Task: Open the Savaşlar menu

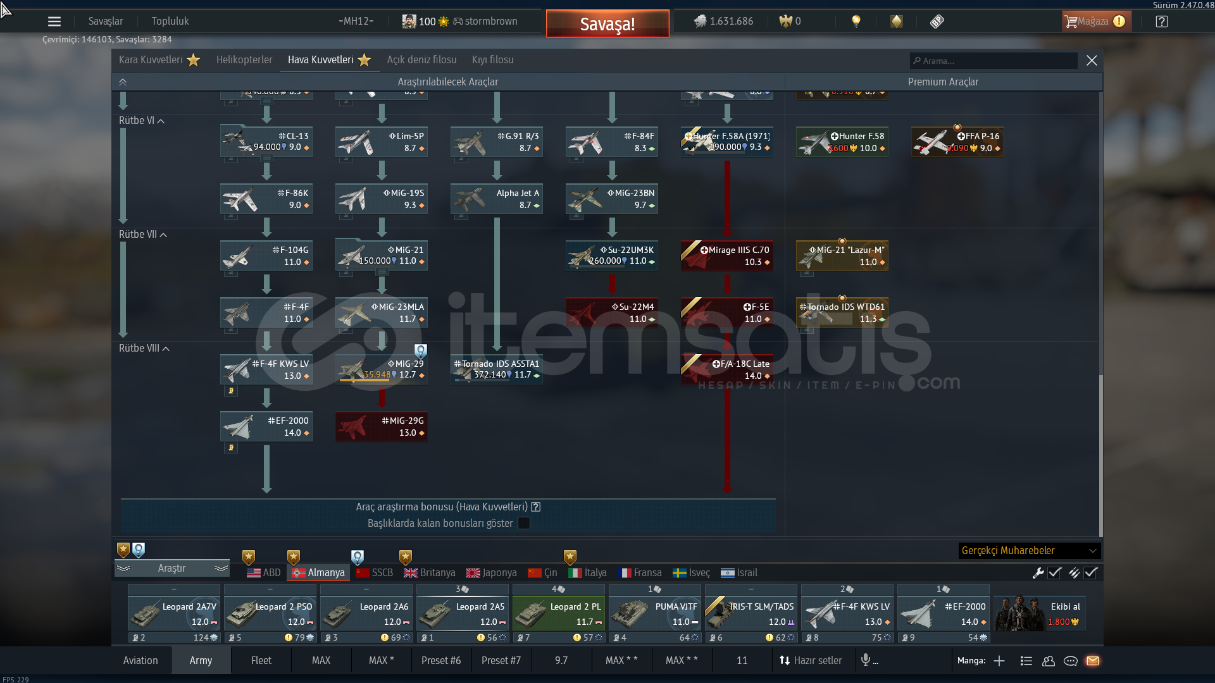Action: tap(106, 22)
